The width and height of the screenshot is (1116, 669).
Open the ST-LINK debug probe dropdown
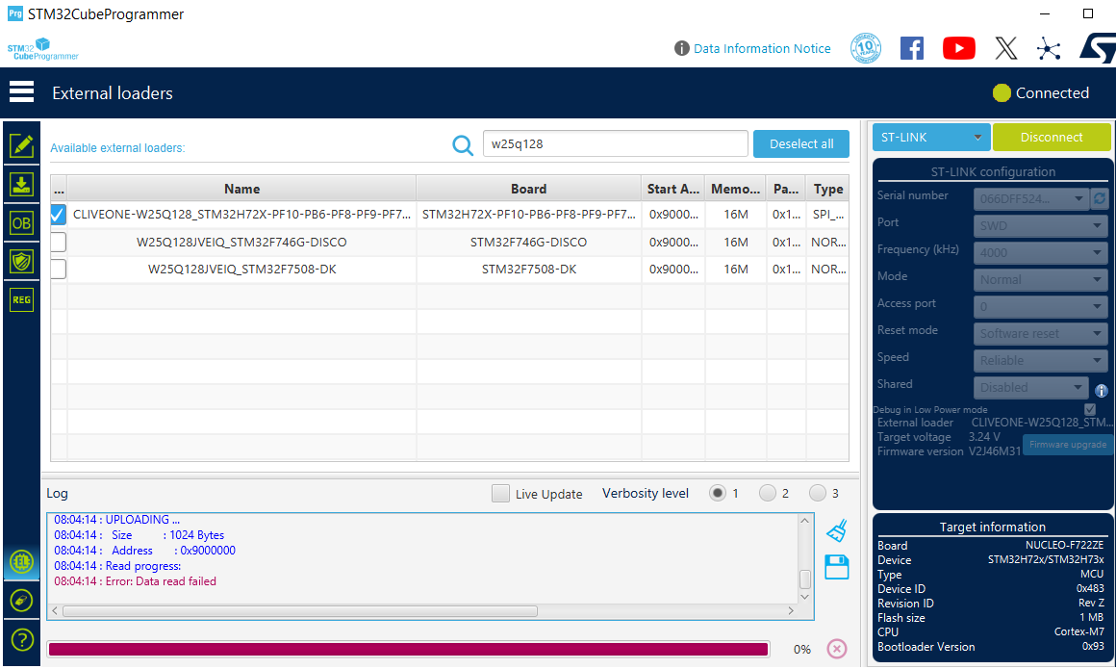coord(929,137)
